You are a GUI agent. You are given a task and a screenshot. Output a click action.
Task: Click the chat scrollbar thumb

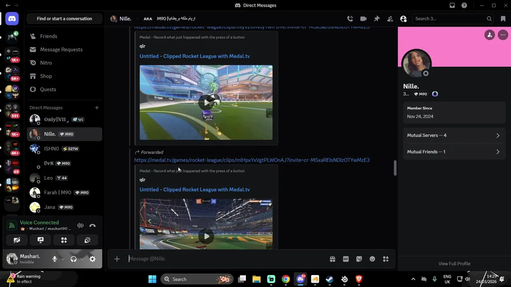(395, 168)
